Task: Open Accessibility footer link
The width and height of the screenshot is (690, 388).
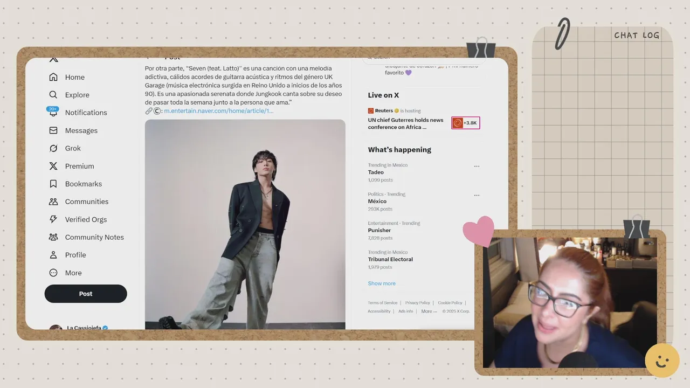Action: [379, 311]
